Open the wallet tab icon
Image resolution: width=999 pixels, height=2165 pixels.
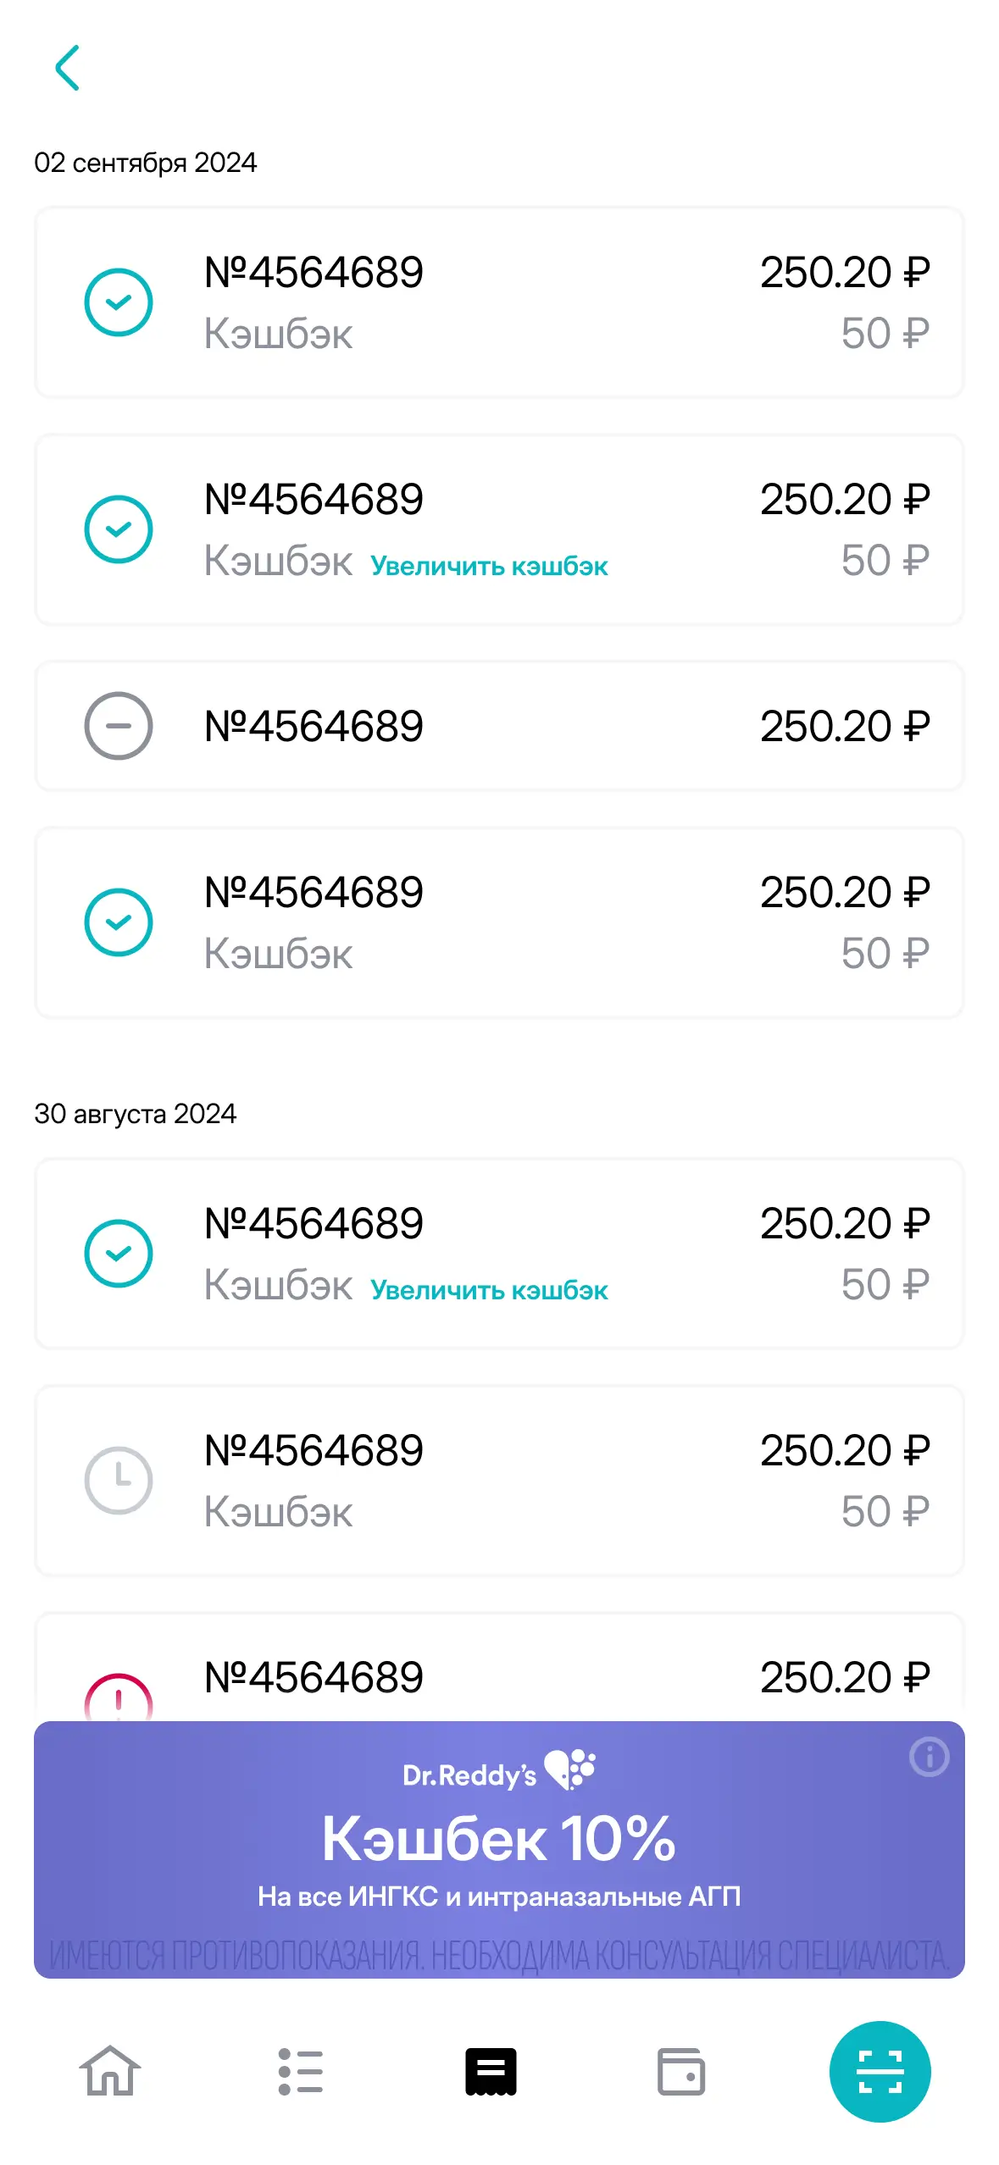pyautogui.click(x=680, y=2071)
